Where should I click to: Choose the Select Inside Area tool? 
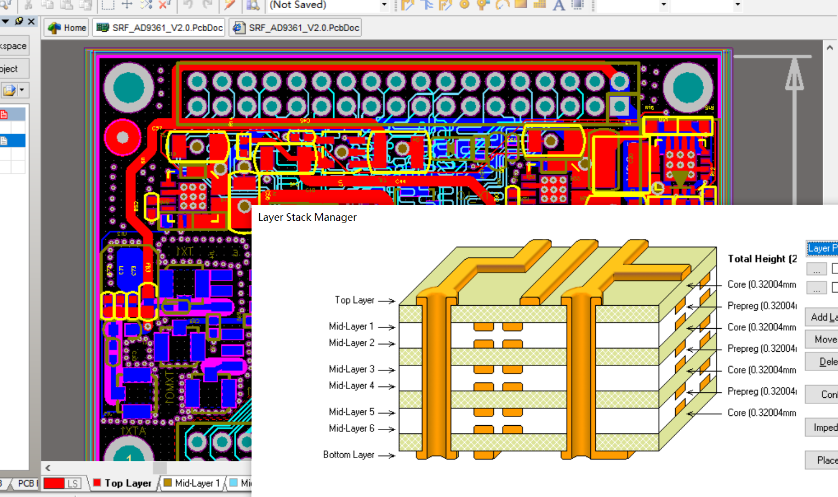108,4
